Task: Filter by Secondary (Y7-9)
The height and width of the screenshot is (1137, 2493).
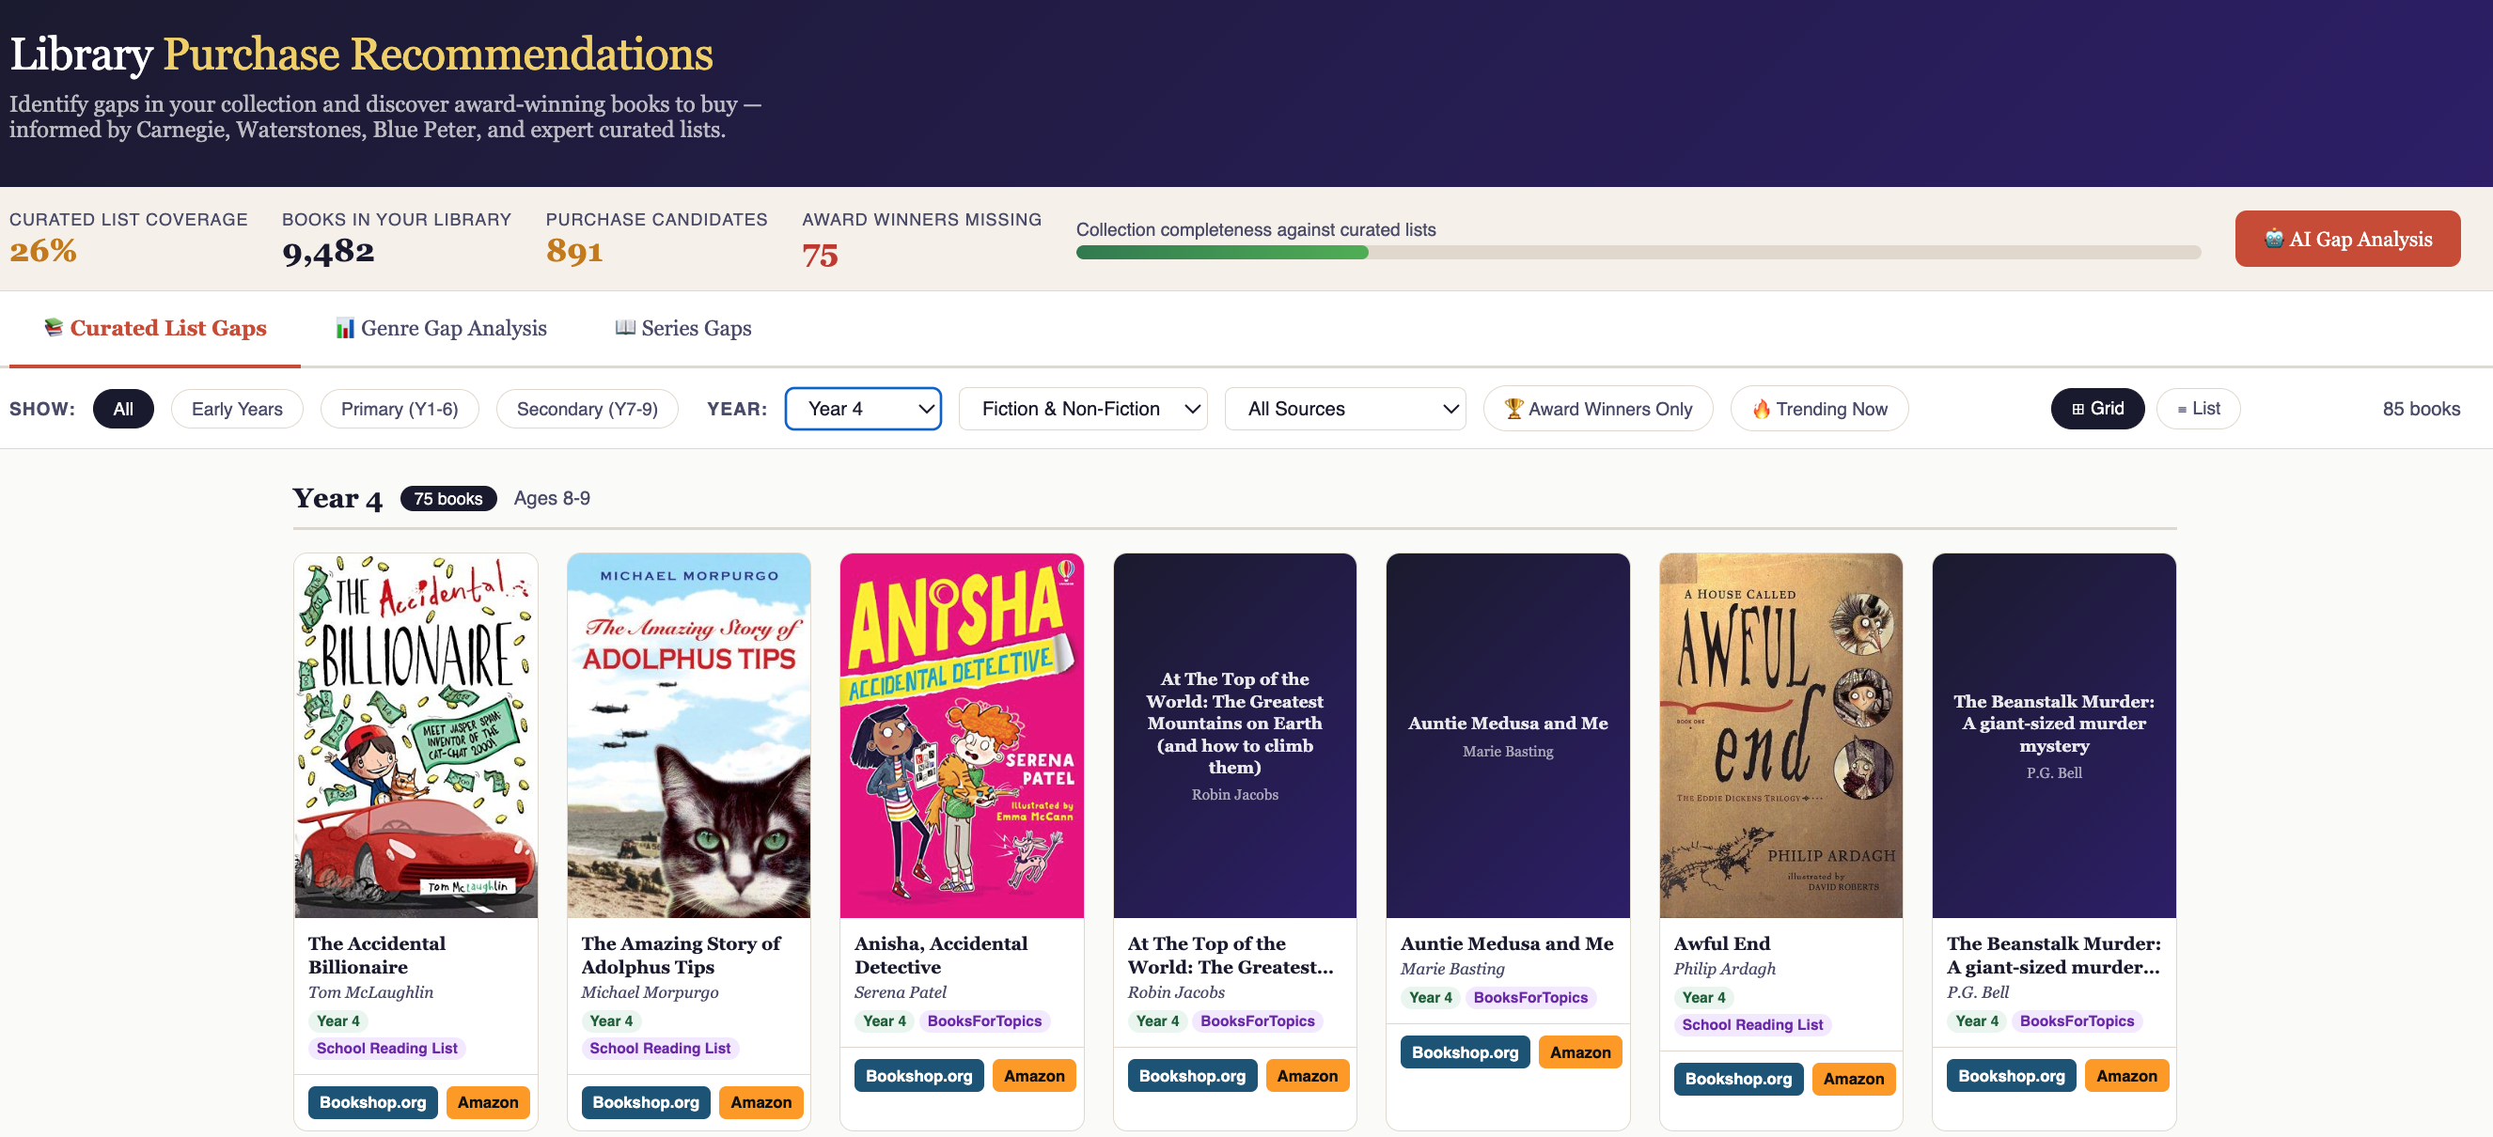Action: click(587, 410)
